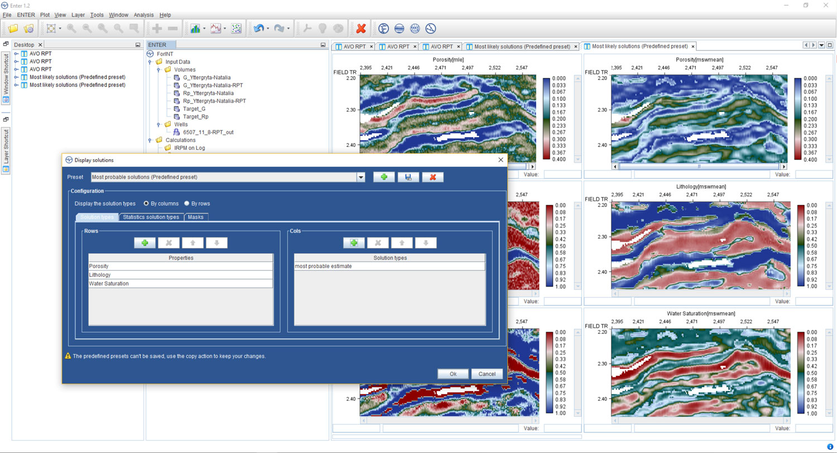This screenshot has height=453, width=837.
Task: Click the blue undo arrow in toolbar
Action: point(258,28)
